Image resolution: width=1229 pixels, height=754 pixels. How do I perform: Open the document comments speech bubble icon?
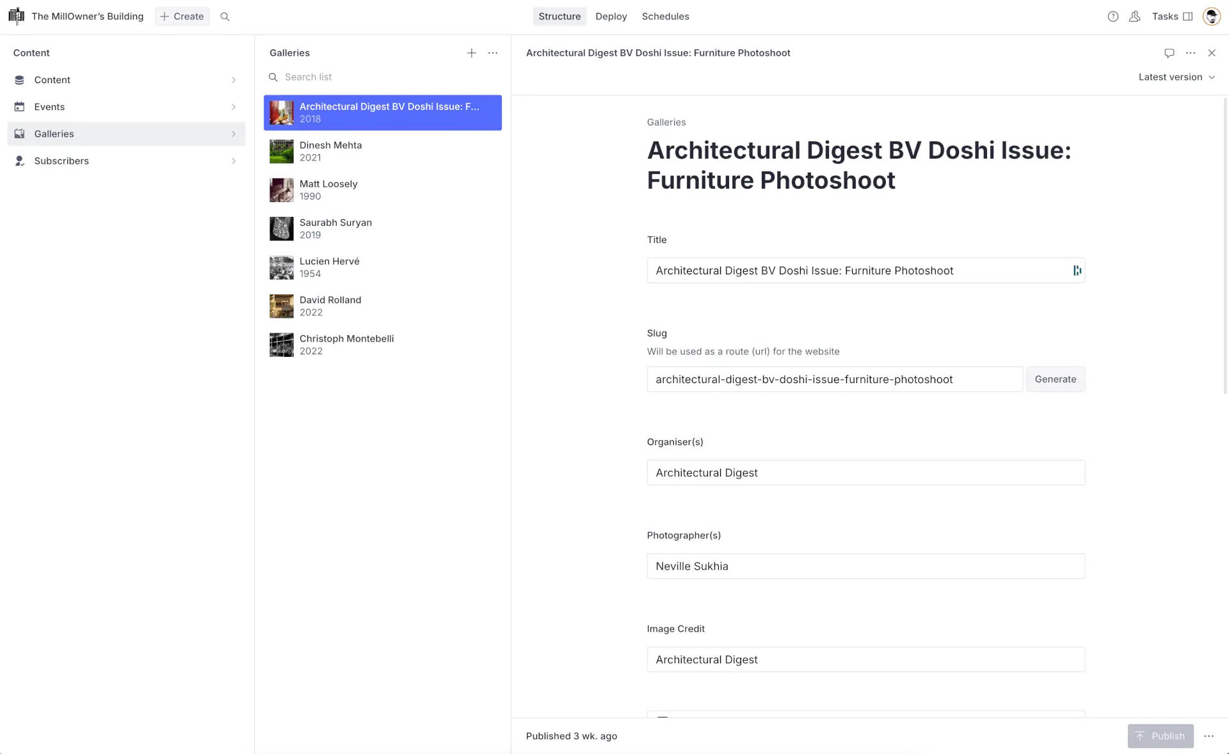click(1169, 53)
